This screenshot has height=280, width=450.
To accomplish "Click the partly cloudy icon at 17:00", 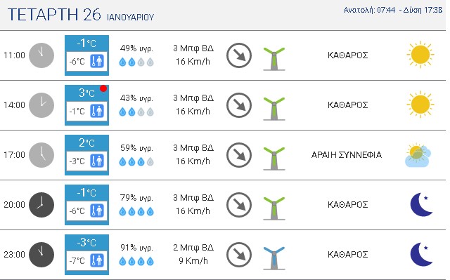I will tap(418, 155).
